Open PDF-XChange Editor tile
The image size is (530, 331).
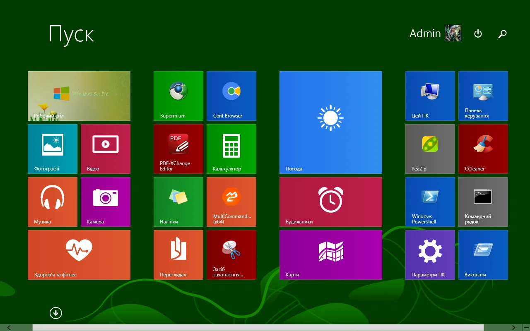[x=178, y=149]
